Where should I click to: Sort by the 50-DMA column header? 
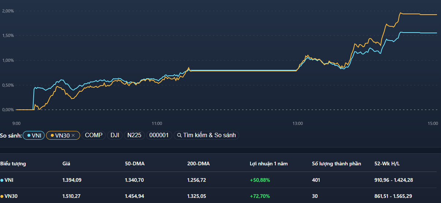(135, 163)
